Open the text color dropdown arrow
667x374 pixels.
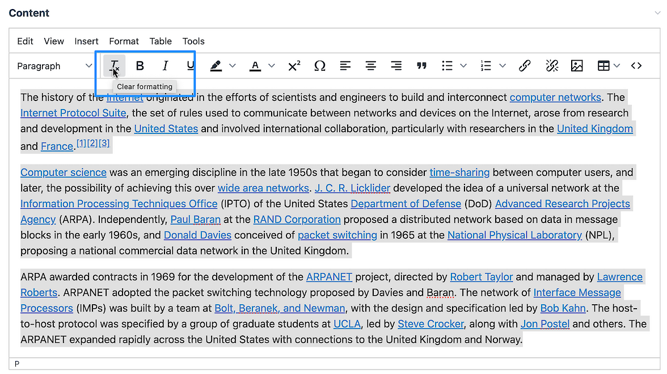(x=272, y=66)
